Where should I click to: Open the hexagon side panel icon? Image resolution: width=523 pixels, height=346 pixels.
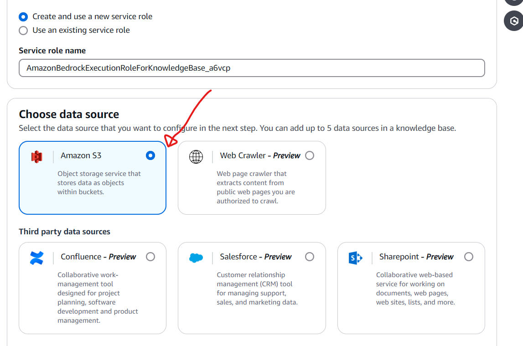[x=514, y=21]
